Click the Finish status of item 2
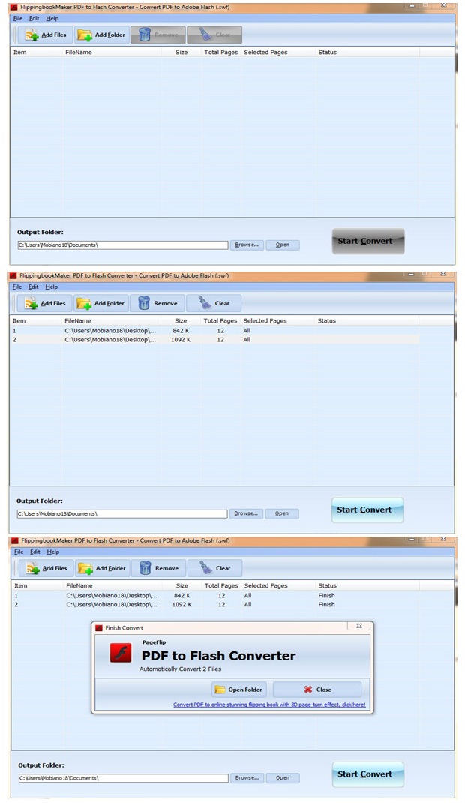 [326, 605]
